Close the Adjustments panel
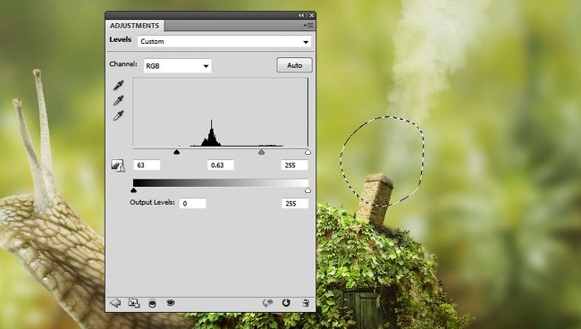 click(312, 15)
